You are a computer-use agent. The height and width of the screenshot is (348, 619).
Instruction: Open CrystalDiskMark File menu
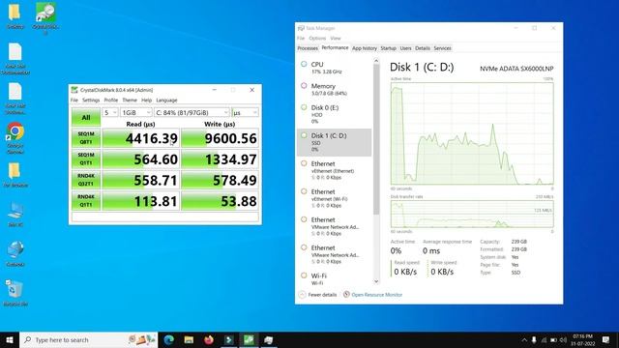(x=74, y=101)
